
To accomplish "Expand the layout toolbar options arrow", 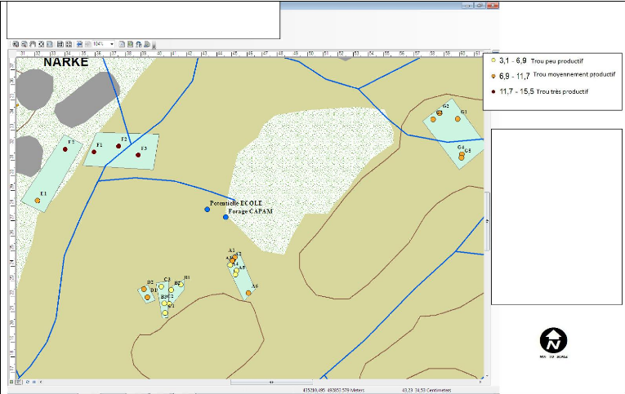I will click(154, 46).
